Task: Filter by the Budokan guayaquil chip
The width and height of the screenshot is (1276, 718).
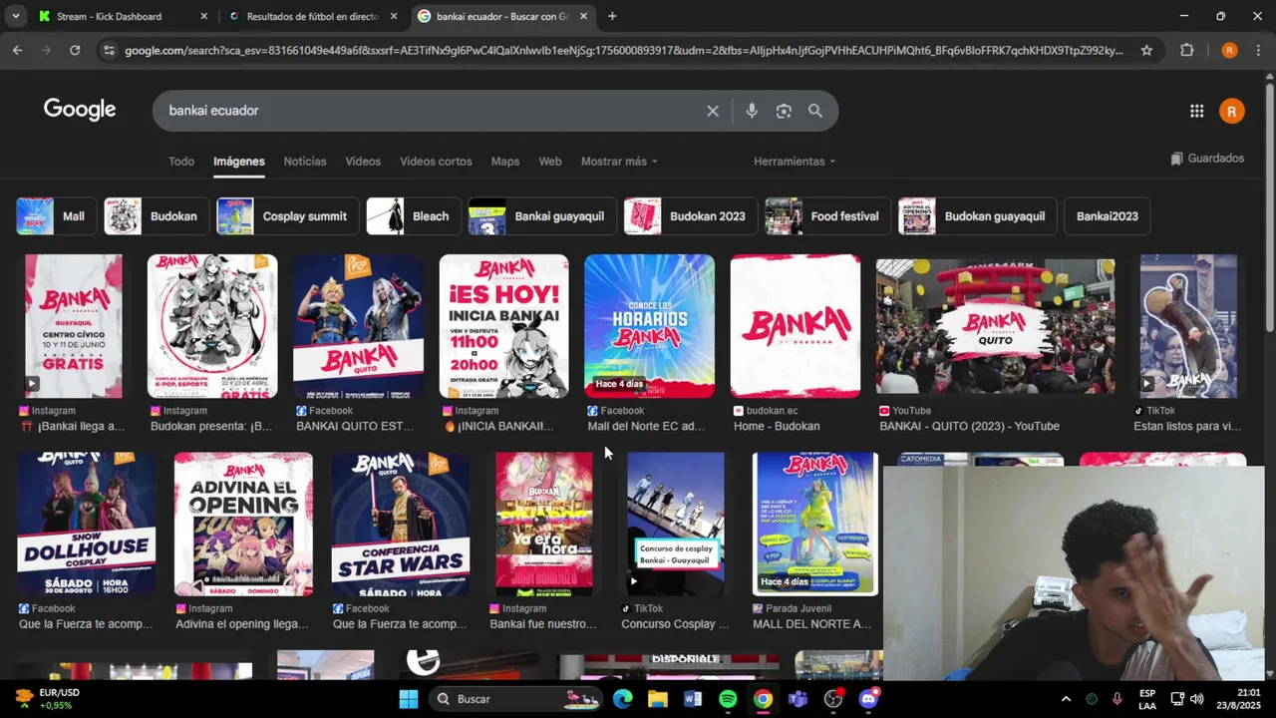Action: [x=977, y=216]
